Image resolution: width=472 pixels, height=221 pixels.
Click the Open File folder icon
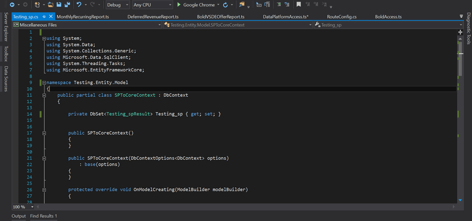pos(50,5)
